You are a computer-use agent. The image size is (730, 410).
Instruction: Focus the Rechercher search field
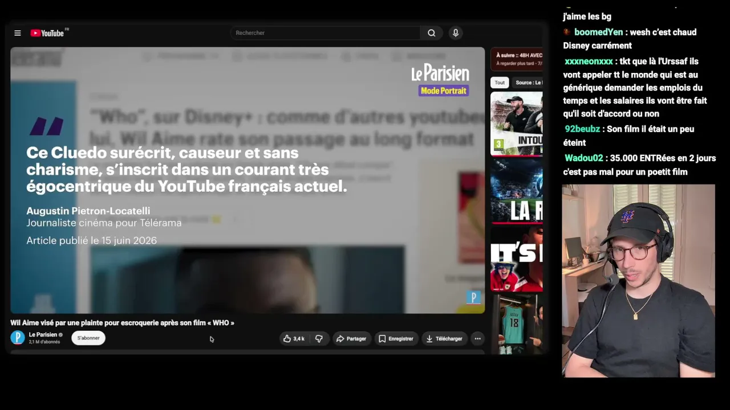click(x=325, y=33)
